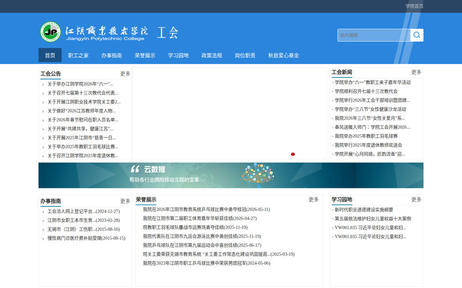Open news 学院举行2026年工会干部培训暨团建...
The height and width of the screenshot is (288, 462).
372,100
